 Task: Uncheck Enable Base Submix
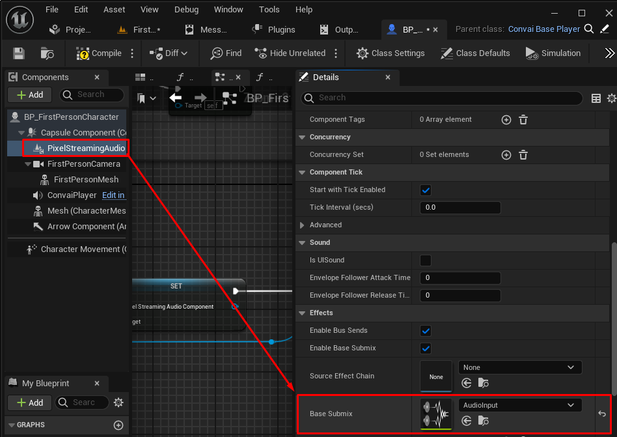pos(426,348)
